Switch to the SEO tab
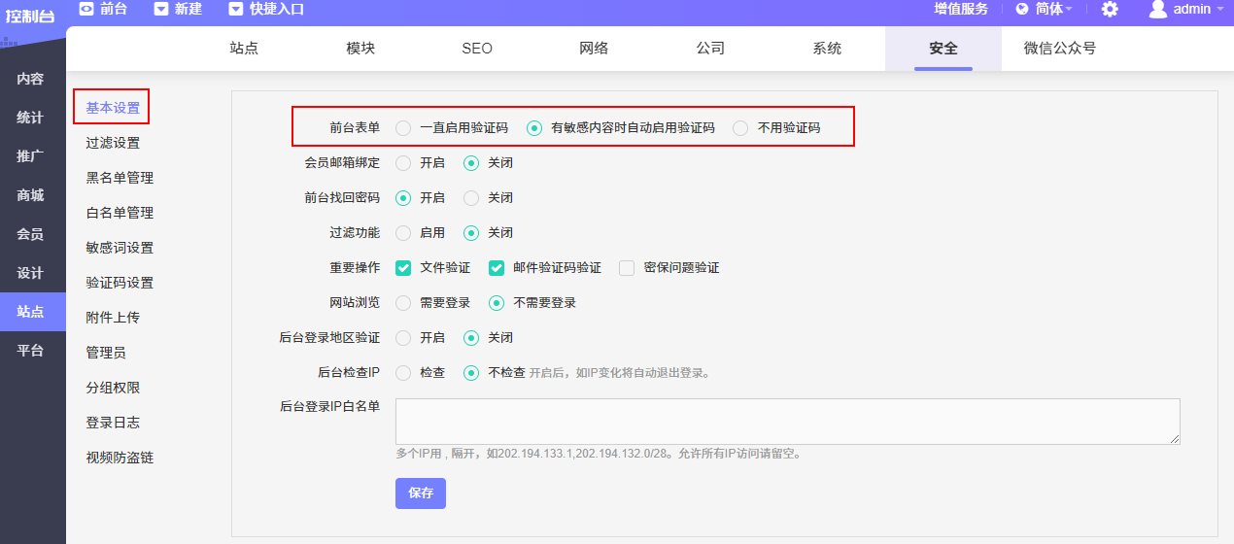1234x544 pixels. [x=477, y=49]
